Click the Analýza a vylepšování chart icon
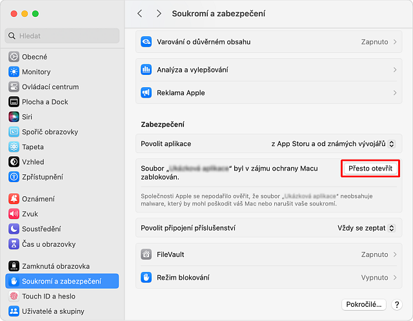The width and height of the screenshot is (413, 321). click(146, 70)
